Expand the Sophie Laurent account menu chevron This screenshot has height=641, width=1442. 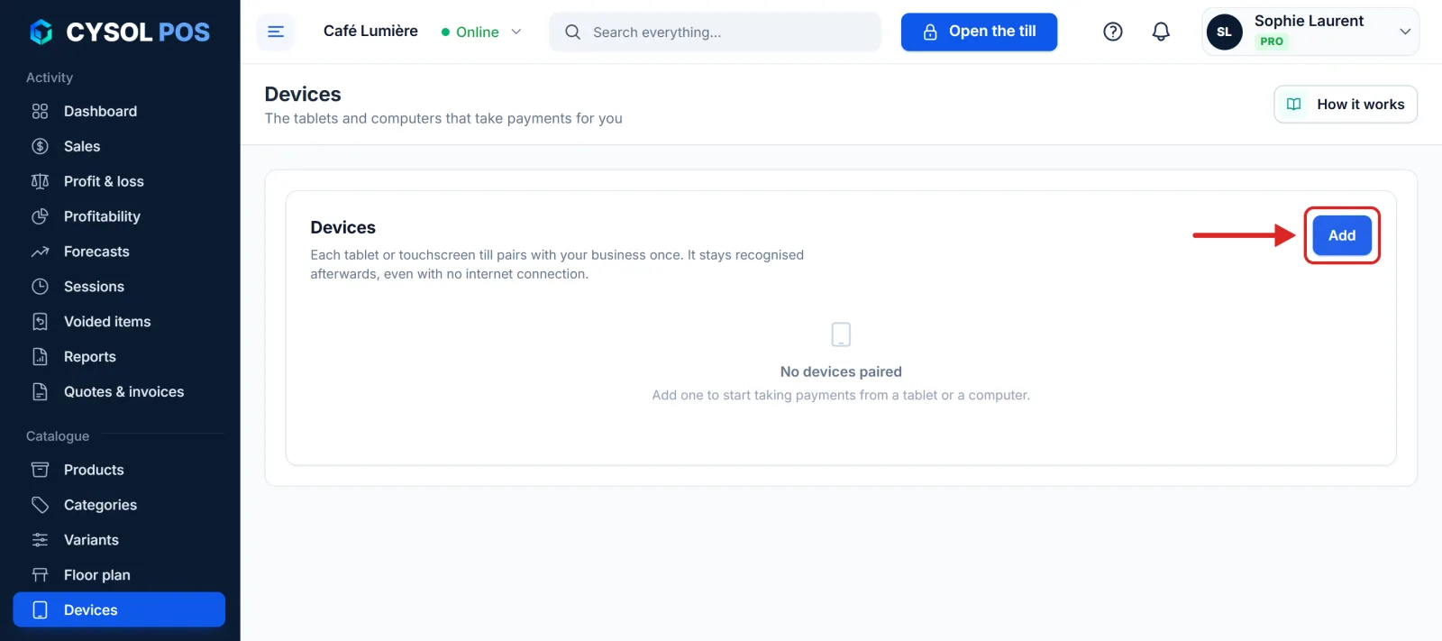(1405, 32)
